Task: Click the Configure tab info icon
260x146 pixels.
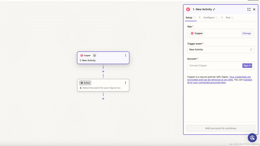Action: click(217, 17)
